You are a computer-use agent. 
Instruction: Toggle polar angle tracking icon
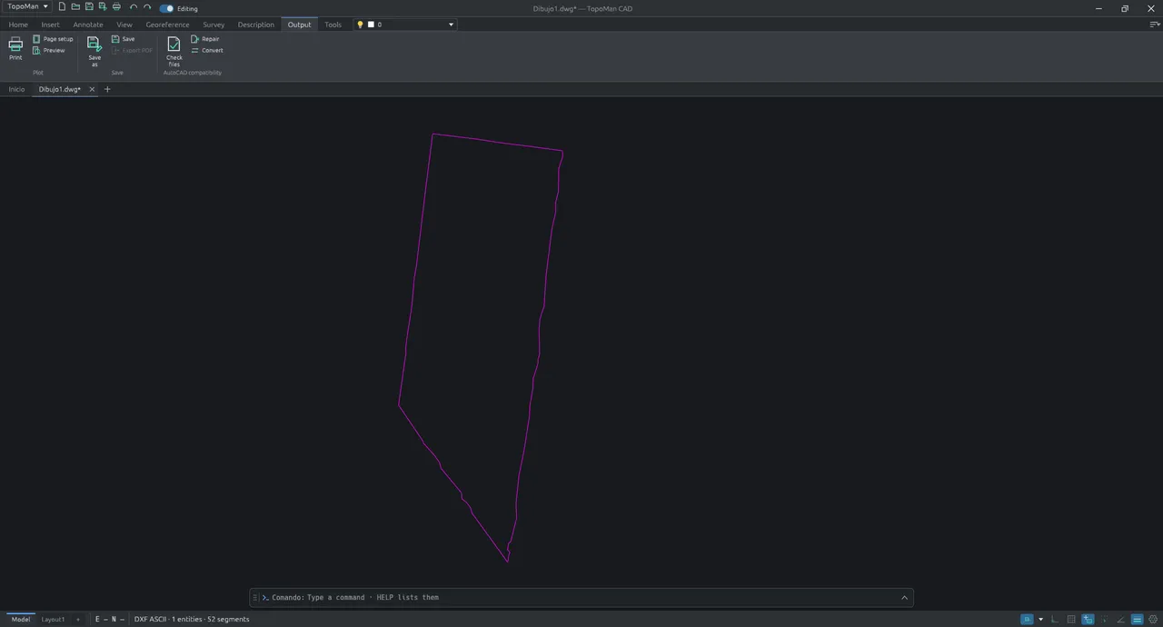(1120, 619)
